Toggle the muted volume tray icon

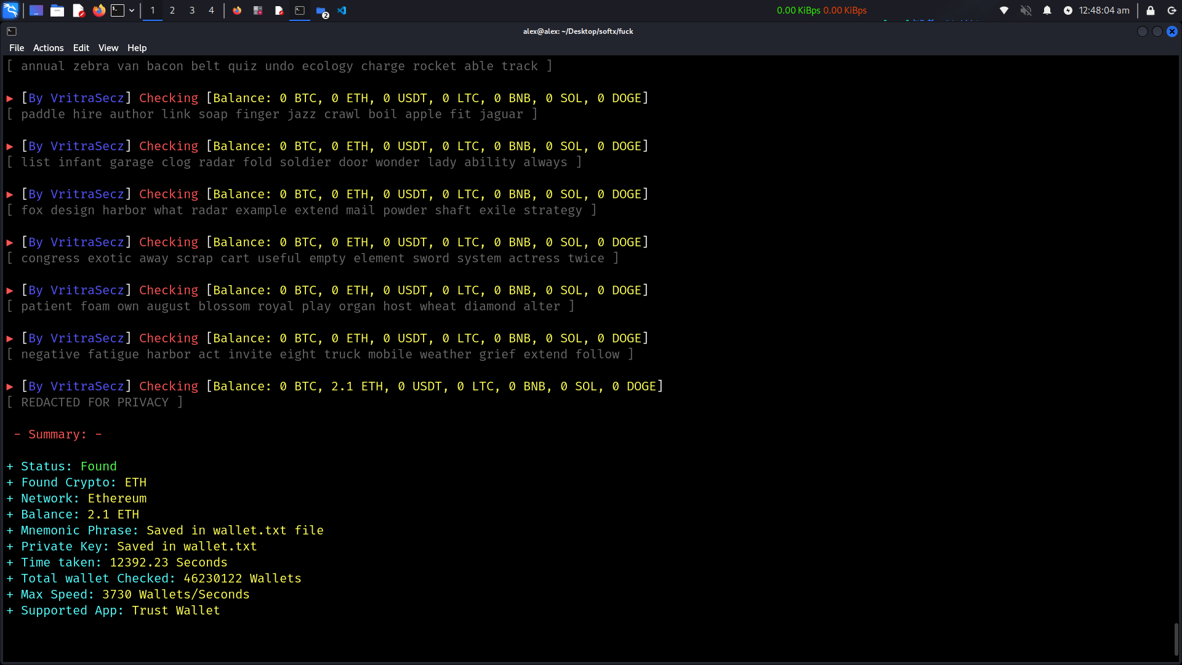(x=1026, y=10)
